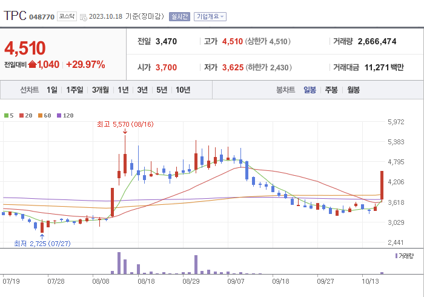The image size is (424, 297).
Task: Click the 거래대금 value 11,271 백만
Action: 384,67
